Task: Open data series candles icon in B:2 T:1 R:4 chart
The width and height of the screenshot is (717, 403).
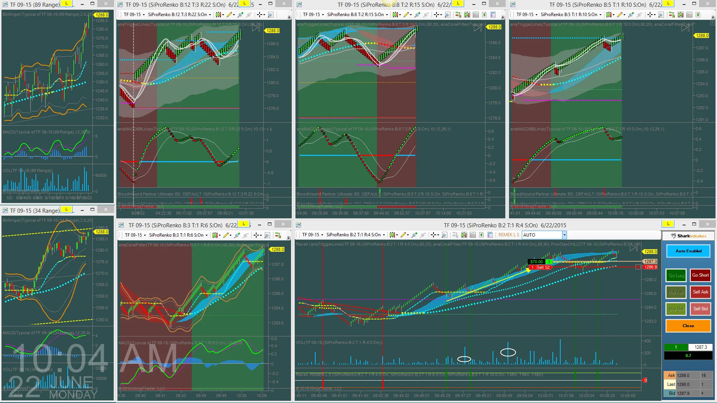Action: [x=464, y=235]
